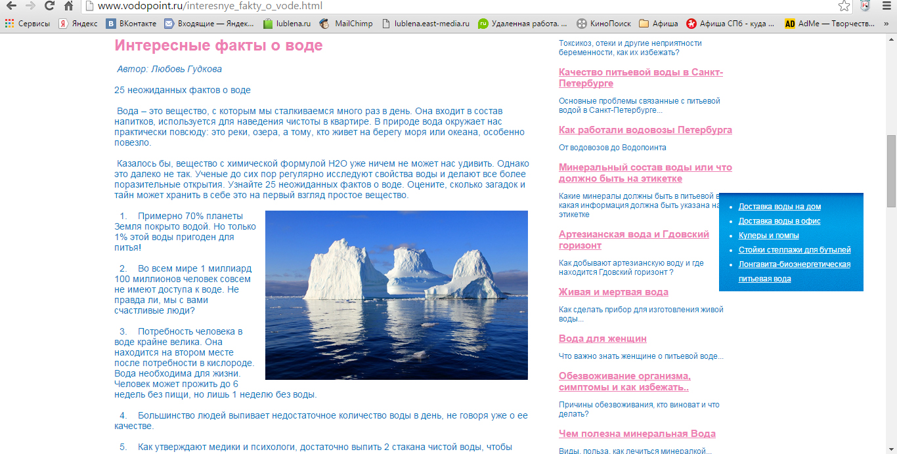Image resolution: width=897 pixels, height=454 pixels.
Task: Bookmark this page with the star icon
Action: (x=844, y=6)
